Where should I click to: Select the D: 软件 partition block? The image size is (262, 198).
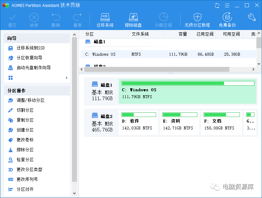tap(138, 123)
